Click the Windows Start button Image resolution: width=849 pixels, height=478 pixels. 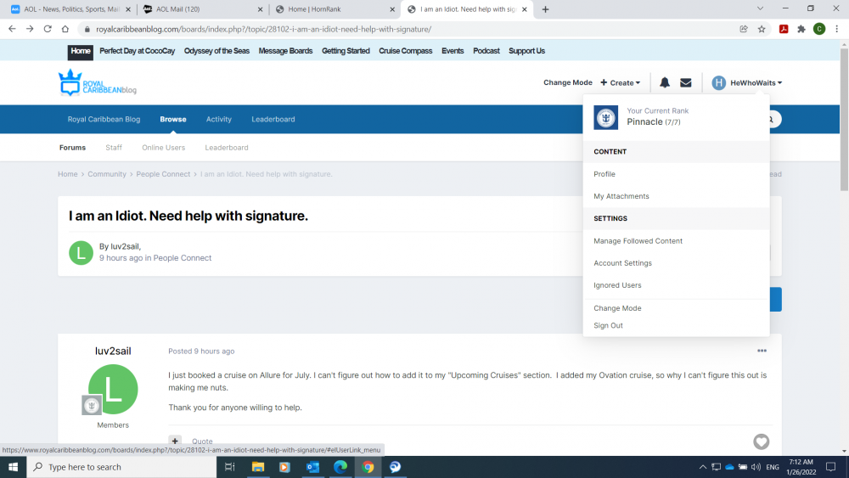tap(13, 467)
